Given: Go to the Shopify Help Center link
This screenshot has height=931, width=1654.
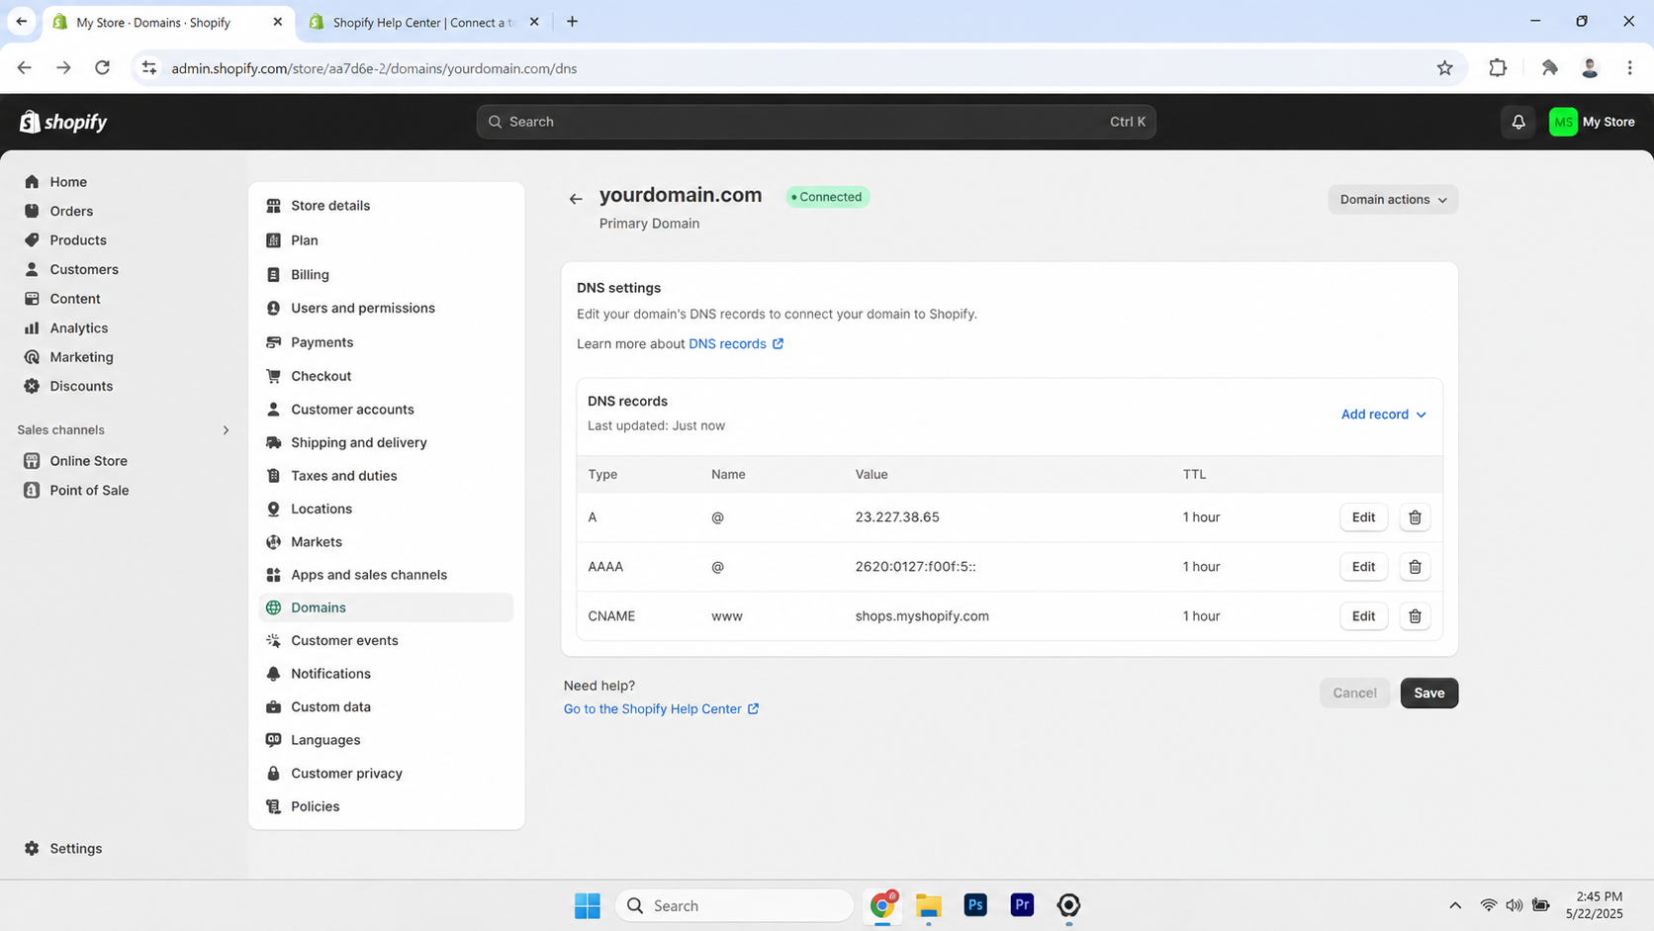Looking at the screenshot, I should (x=661, y=709).
